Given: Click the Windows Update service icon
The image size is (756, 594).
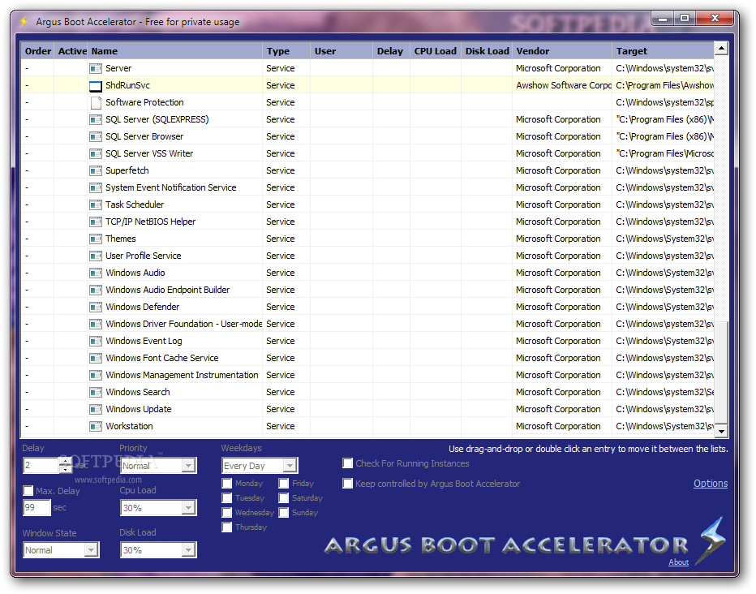Looking at the screenshot, I should click(96, 409).
